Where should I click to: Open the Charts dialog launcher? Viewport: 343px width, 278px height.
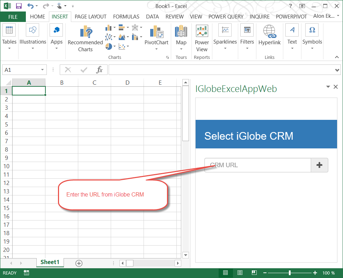(x=167, y=57)
